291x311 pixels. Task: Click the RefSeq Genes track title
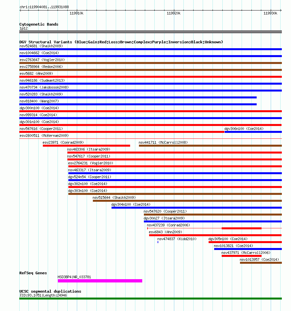coord(33,273)
